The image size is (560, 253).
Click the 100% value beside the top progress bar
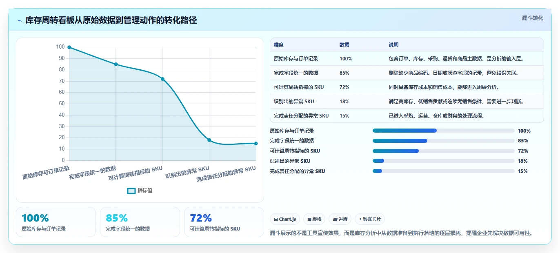point(524,131)
